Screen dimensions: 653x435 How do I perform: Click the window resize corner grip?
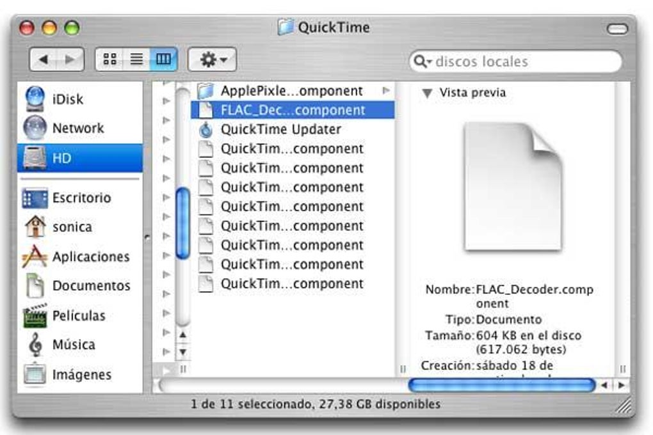point(624,406)
